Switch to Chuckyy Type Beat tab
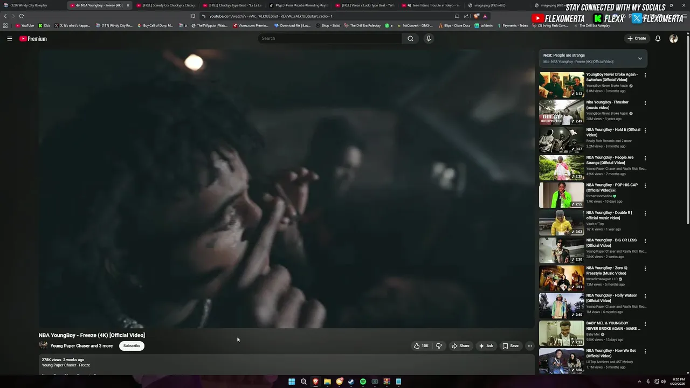This screenshot has height=388, width=690. (232, 5)
